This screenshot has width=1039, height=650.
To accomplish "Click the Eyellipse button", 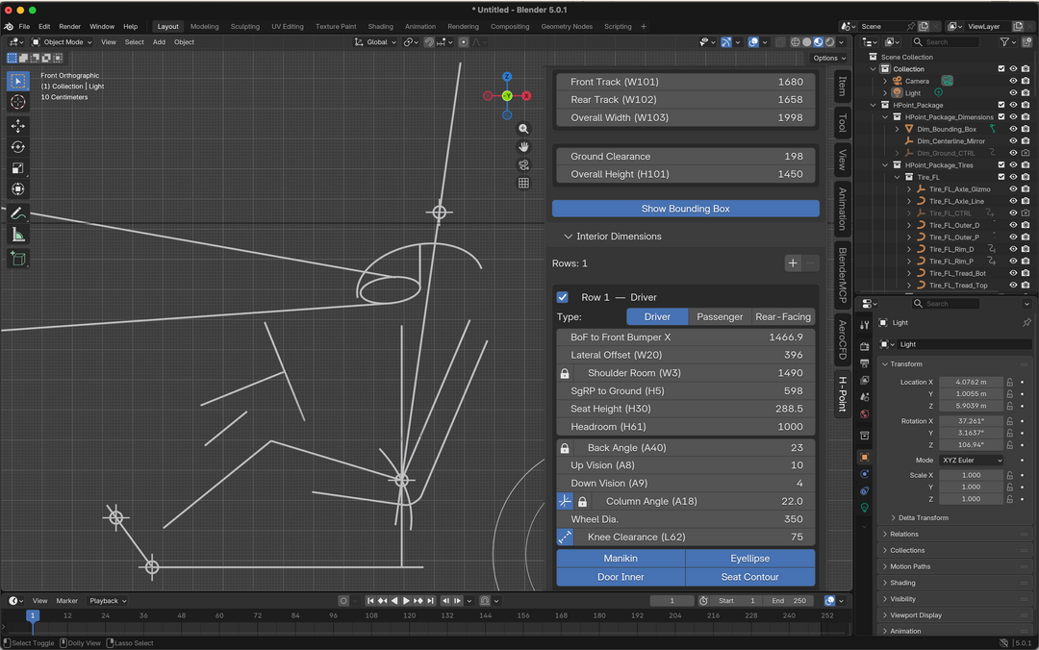I will pos(749,559).
